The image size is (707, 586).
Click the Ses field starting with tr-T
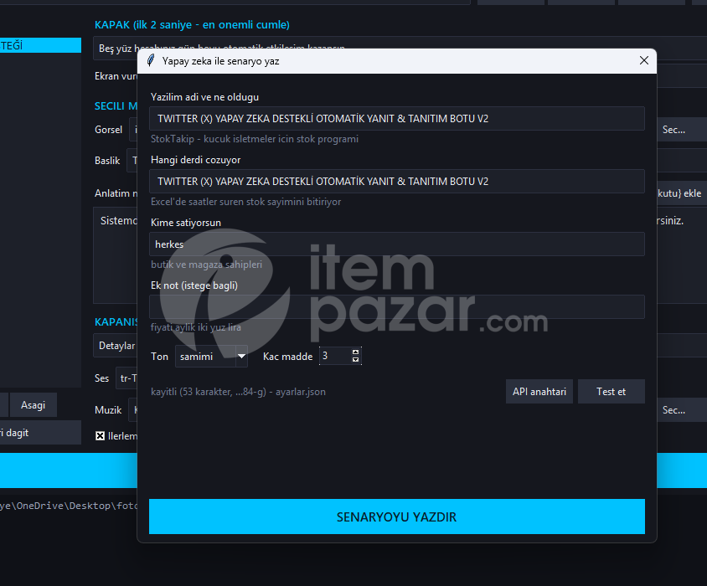[x=126, y=378]
